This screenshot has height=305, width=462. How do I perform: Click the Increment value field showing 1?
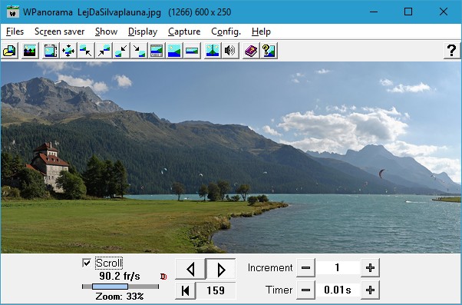pyautogui.click(x=338, y=268)
